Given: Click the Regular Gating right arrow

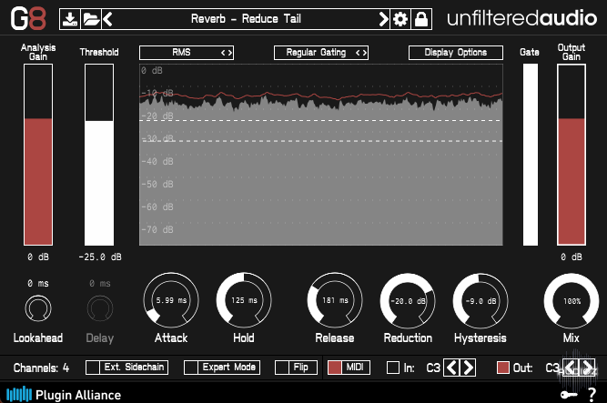Looking at the screenshot, I should point(365,53).
